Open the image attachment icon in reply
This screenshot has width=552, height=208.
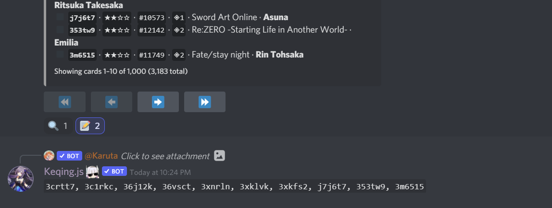point(219,156)
